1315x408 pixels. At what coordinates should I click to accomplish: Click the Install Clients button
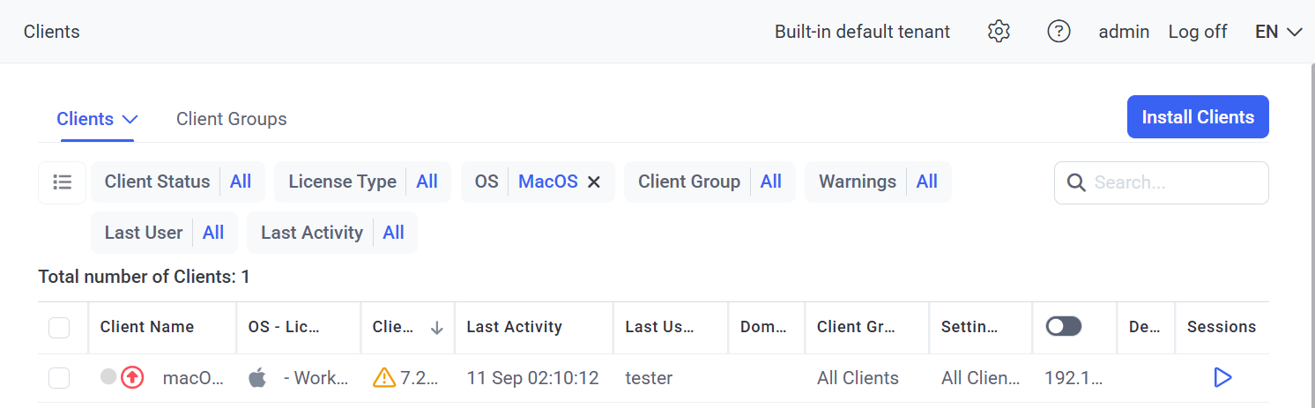coord(1197,117)
